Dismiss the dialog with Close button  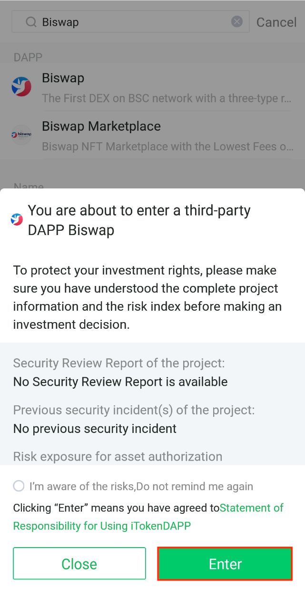pyautogui.click(x=79, y=563)
